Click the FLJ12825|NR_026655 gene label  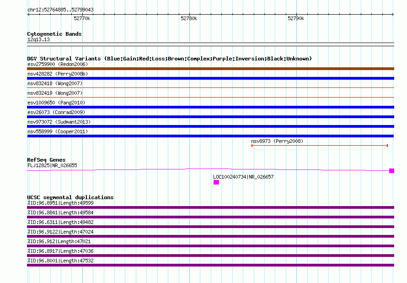[x=52, y=165]
